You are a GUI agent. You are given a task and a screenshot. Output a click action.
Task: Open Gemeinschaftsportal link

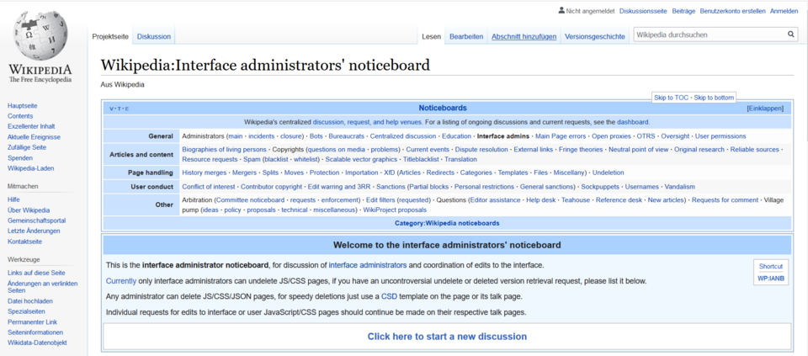(36, 221)
